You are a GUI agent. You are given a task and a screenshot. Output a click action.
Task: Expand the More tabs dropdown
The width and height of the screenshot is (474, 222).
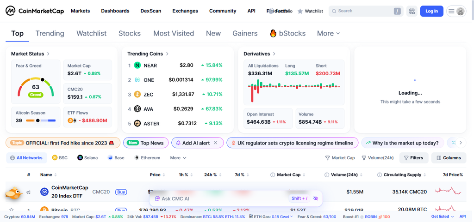tap(328, 33)
